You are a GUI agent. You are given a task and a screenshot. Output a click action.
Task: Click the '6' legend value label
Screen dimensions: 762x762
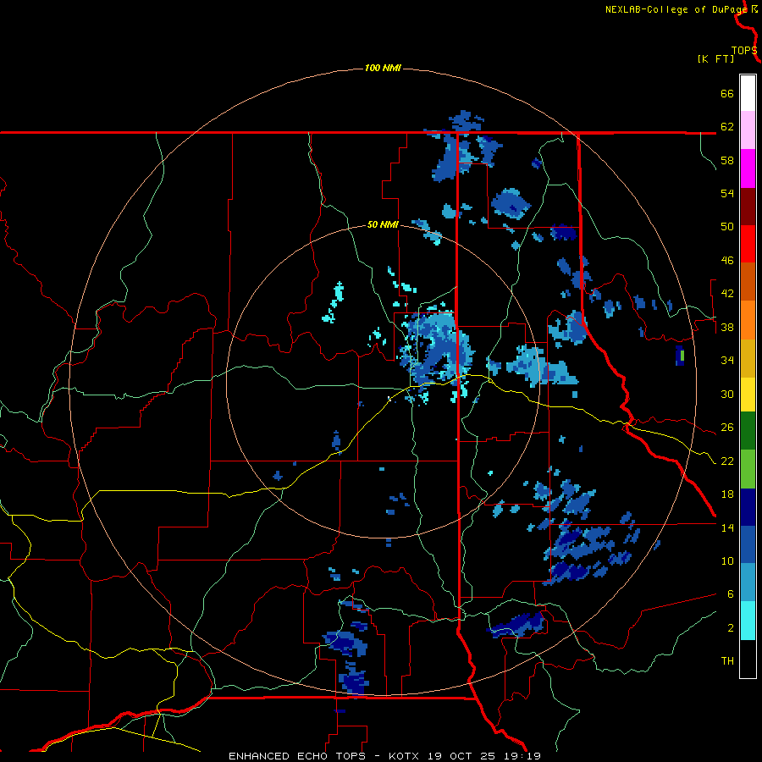point(731,594)
